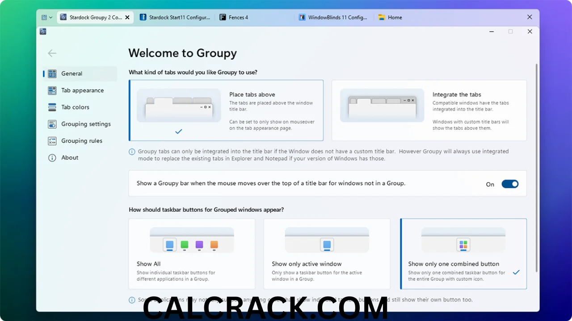Click the Home folder tab icon
Screen dimensions: 572x321
[382, 17]
